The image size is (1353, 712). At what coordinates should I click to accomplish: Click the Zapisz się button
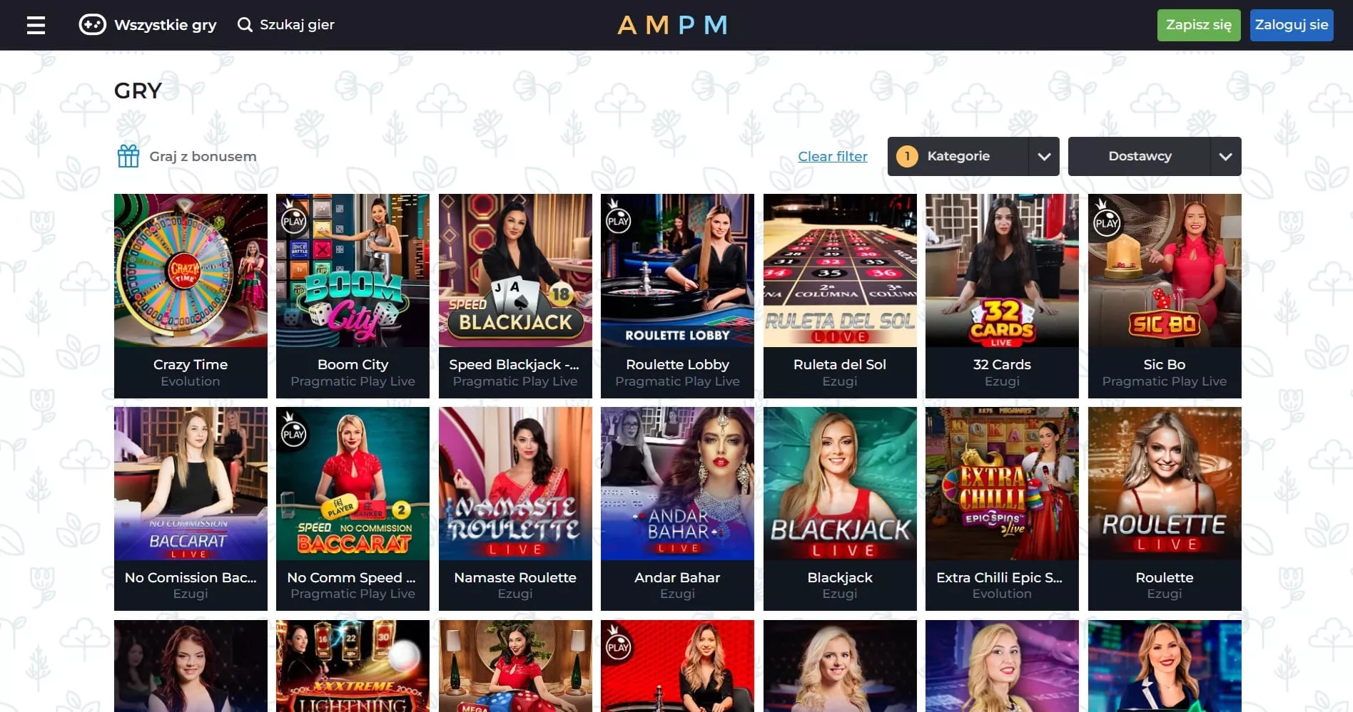[1199, 25]
